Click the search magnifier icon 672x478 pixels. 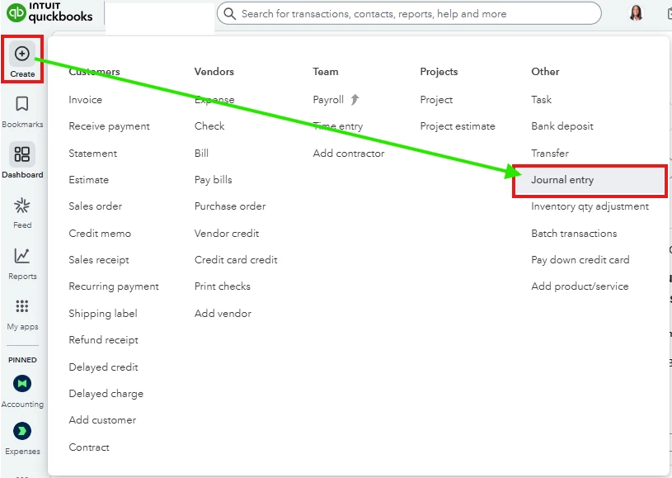coord(230,14)
